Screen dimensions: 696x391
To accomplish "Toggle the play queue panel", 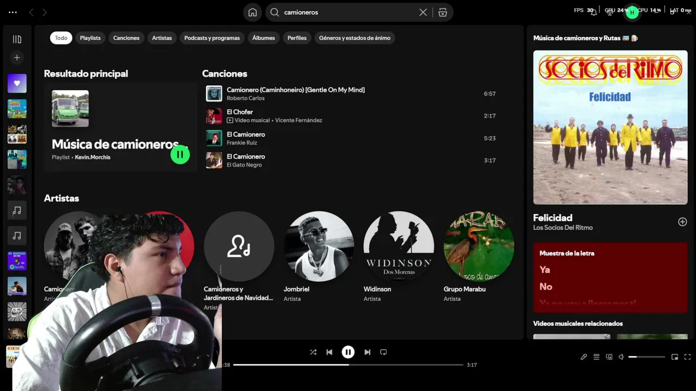I will tap(596, 357).
